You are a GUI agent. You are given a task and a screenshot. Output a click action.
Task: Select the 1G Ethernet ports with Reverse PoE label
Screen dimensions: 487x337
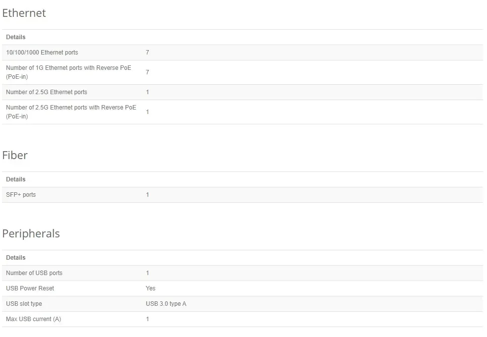68,72
